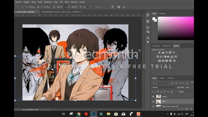Add an Exposure adjustment
Viewport: 208px width, 117px height.
coord(170,53)
